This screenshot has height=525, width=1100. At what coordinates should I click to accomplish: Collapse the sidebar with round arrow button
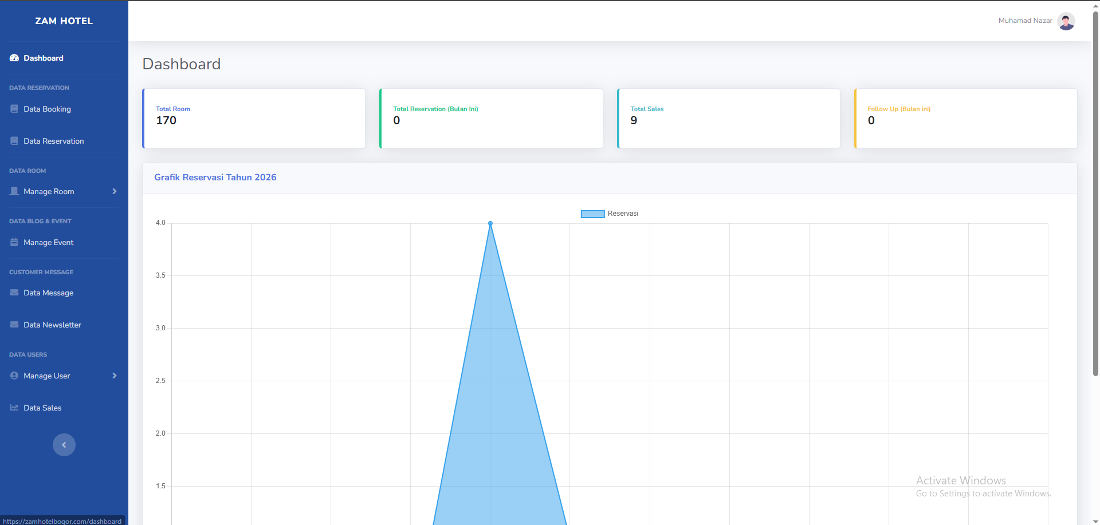pyautogui.click(x=64, y=445)
